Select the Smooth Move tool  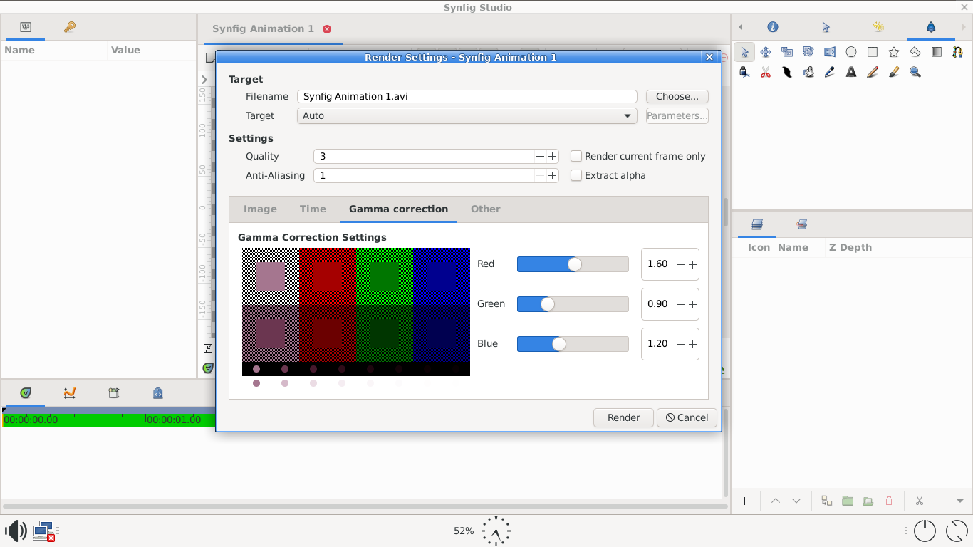click(766, 52)
